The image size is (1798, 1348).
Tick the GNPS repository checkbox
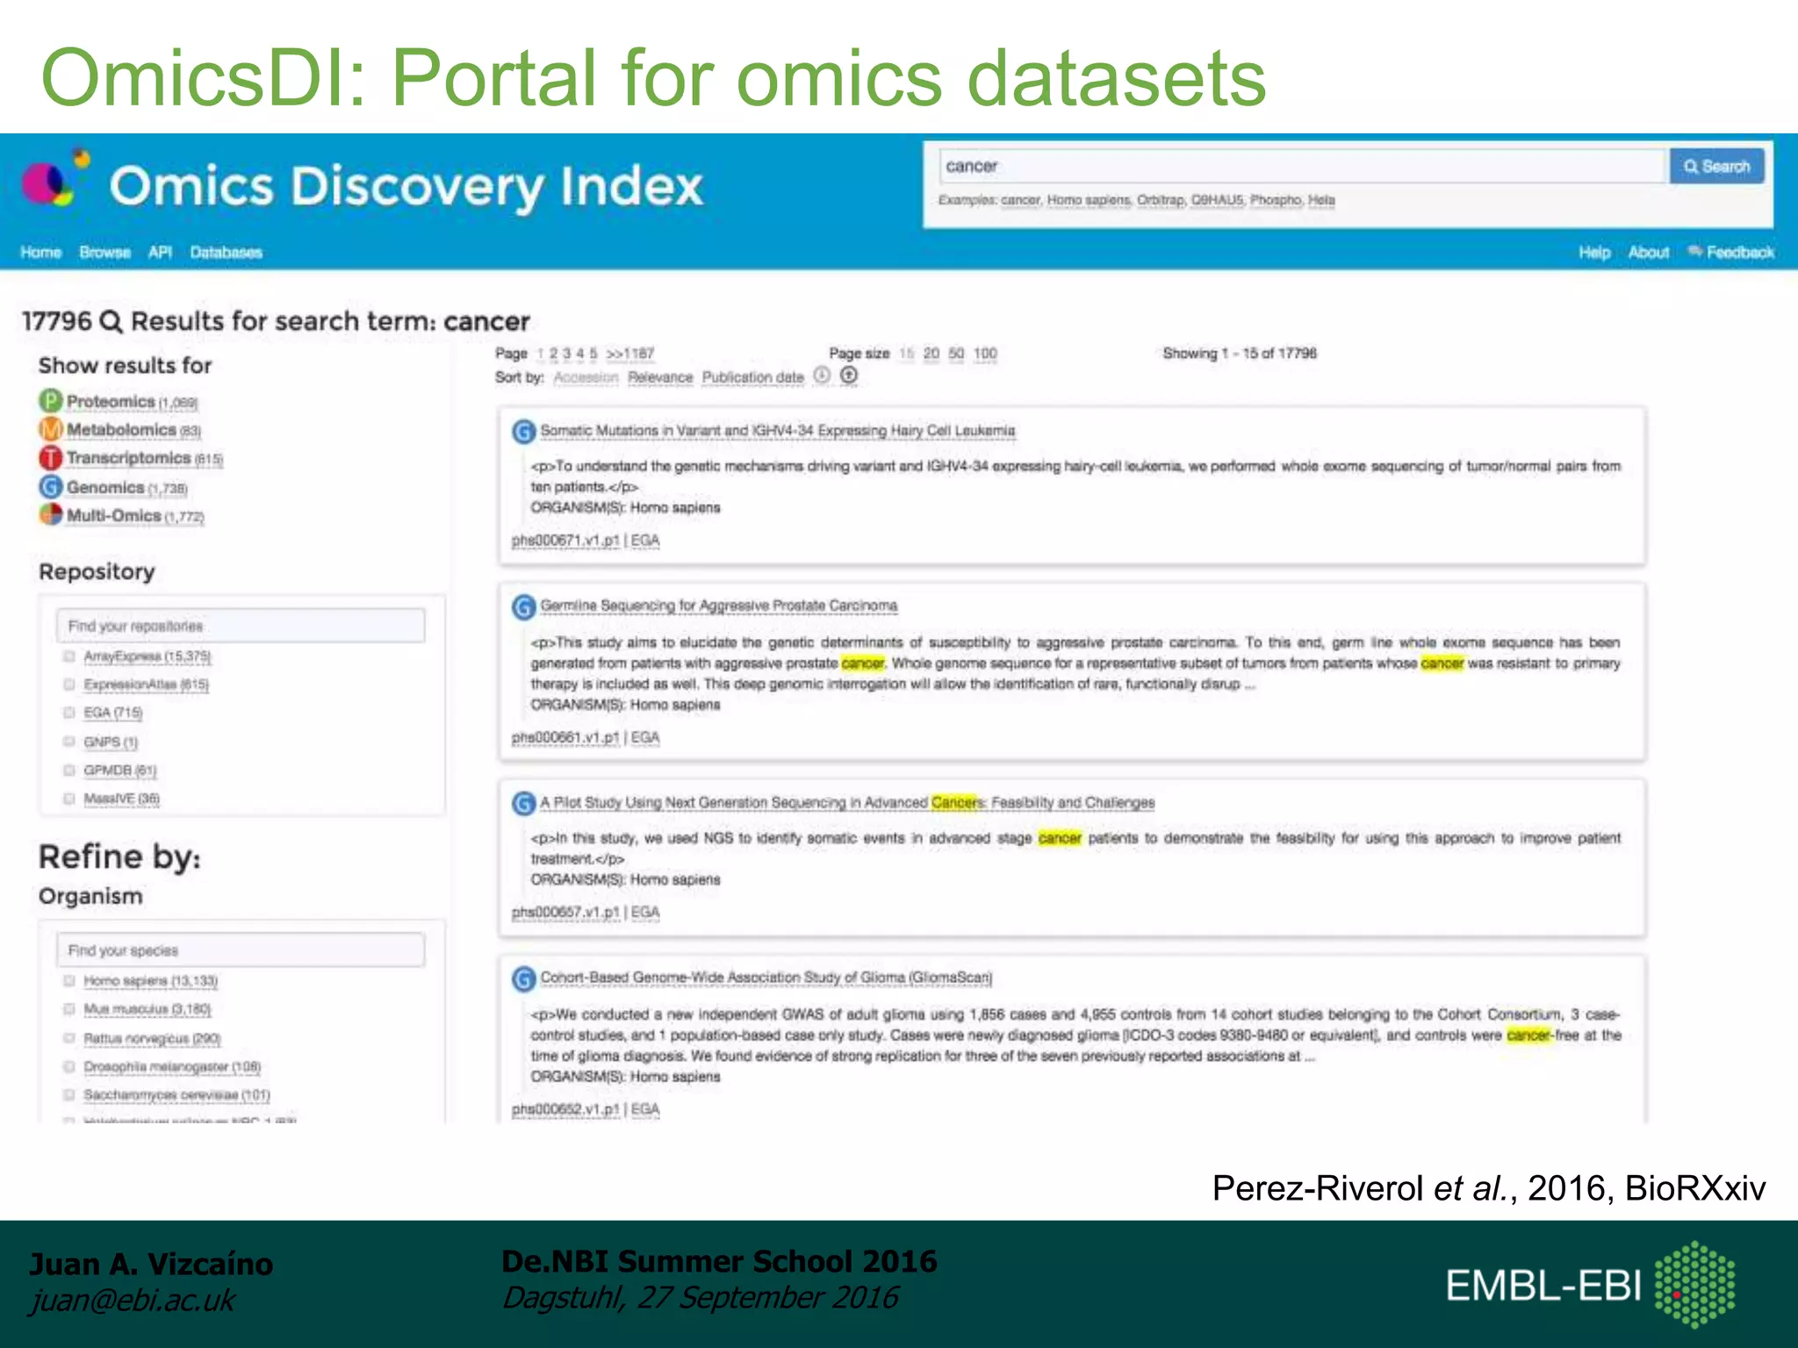point(68,742)
